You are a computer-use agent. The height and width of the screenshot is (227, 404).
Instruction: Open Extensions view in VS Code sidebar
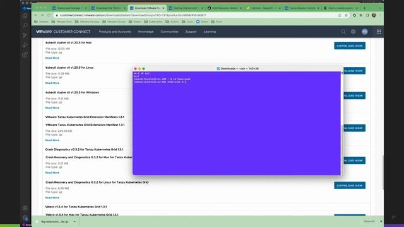25,55
